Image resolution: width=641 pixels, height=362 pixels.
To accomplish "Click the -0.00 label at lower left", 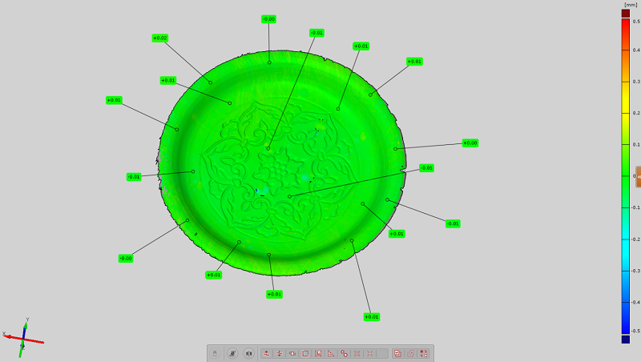I will [x=125, y=258].
